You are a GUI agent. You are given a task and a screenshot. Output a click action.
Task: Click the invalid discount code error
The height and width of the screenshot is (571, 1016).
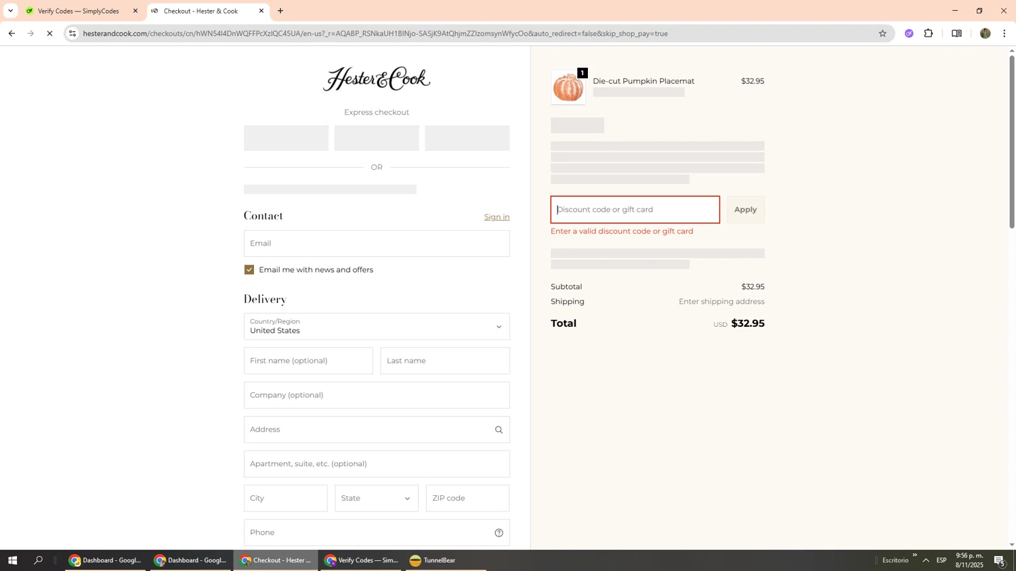pyautogui.click(x=622, y=231)
